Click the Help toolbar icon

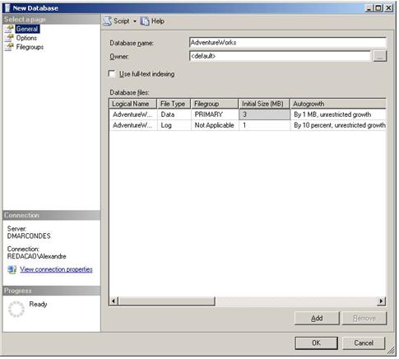coord(145,21)
